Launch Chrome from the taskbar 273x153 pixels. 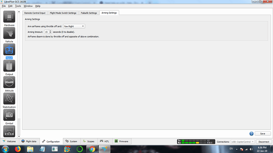[92, 149]
